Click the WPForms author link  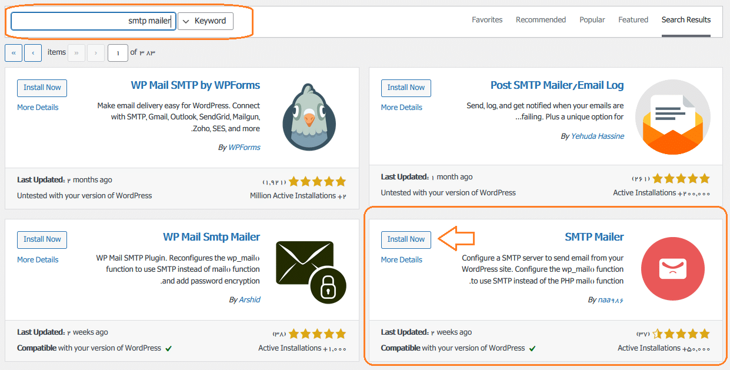pos(244,147)
